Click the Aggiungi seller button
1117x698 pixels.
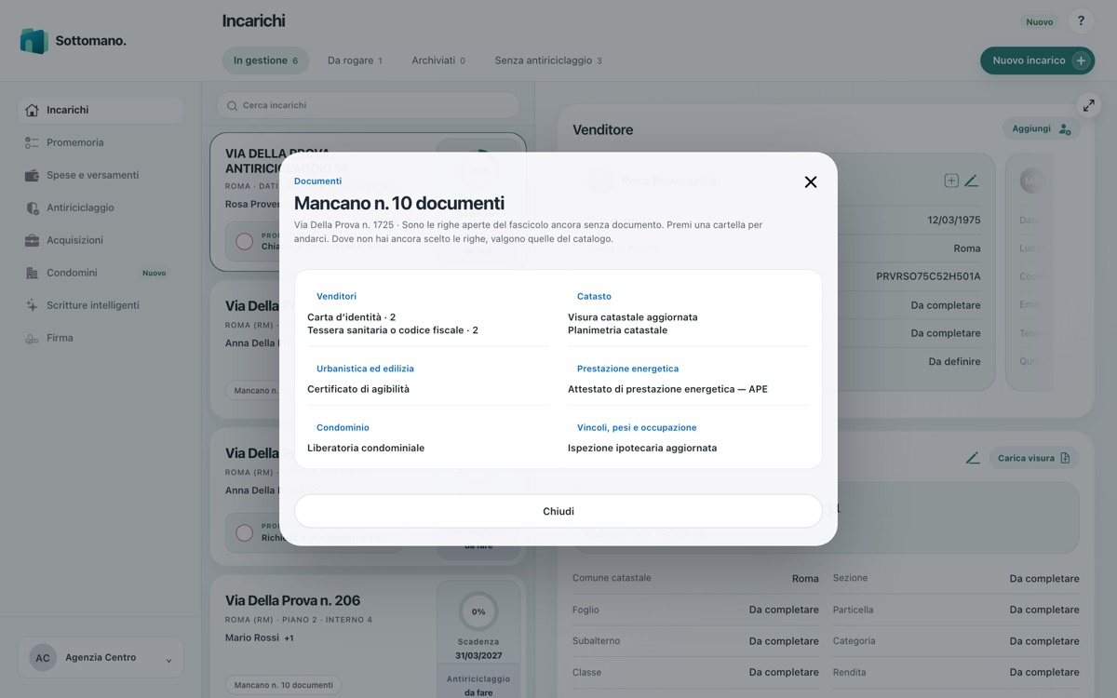coord(1042,128)
